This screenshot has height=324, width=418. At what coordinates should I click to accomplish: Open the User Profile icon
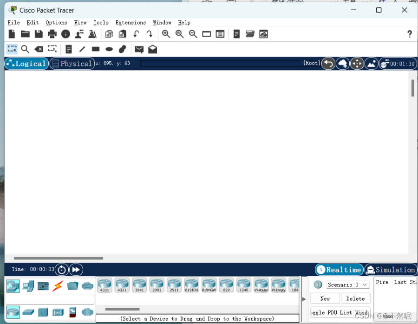tap(79, 34)
